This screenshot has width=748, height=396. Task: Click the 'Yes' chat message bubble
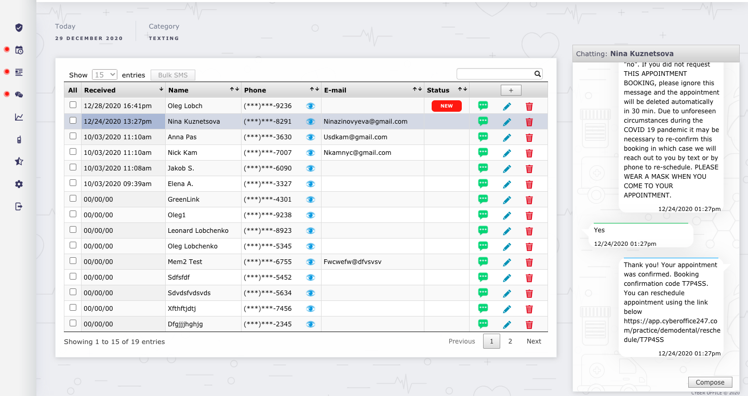[641, 235]
